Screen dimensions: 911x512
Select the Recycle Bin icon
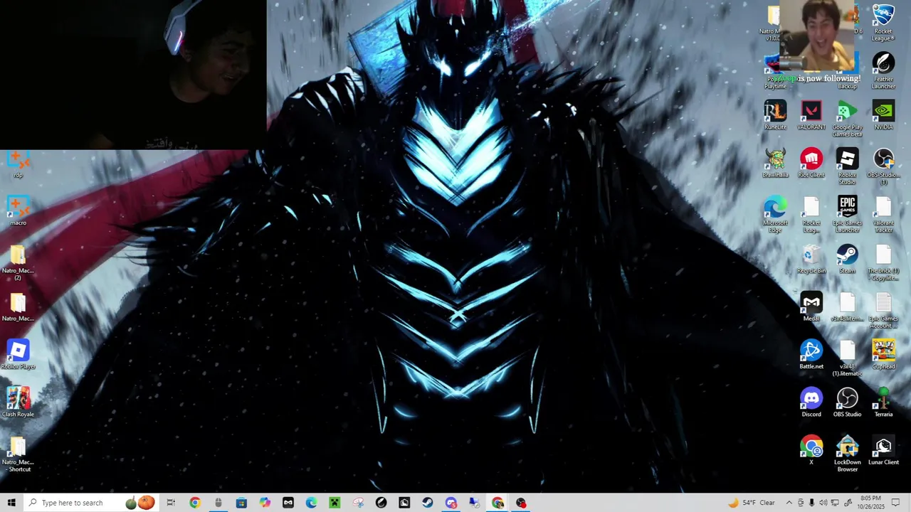coord(811,259)
